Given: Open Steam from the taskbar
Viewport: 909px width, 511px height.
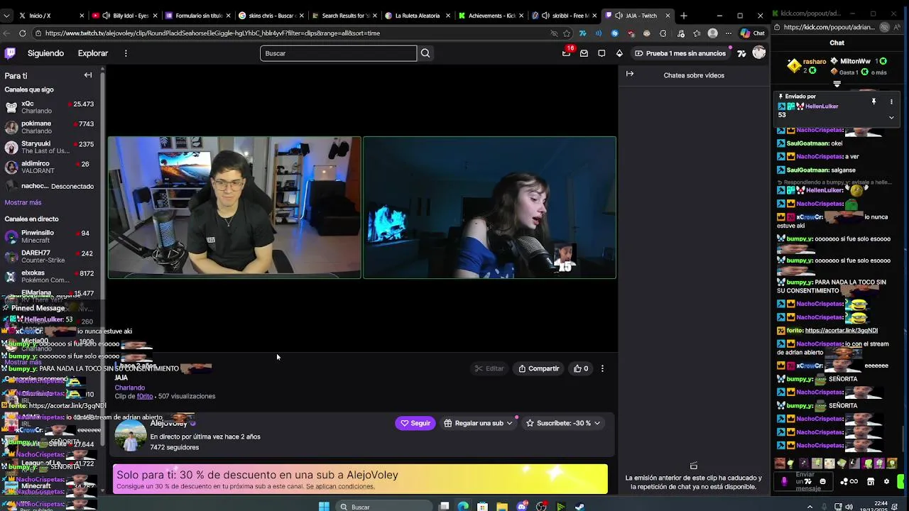Looking at the screenshot, I should coord(579,506).
